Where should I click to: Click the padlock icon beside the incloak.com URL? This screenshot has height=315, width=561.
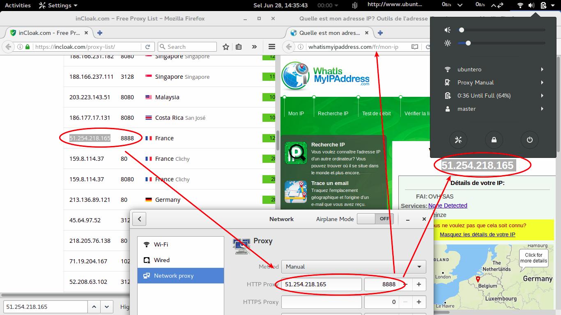pyautogui.click(x=28, y=47)
